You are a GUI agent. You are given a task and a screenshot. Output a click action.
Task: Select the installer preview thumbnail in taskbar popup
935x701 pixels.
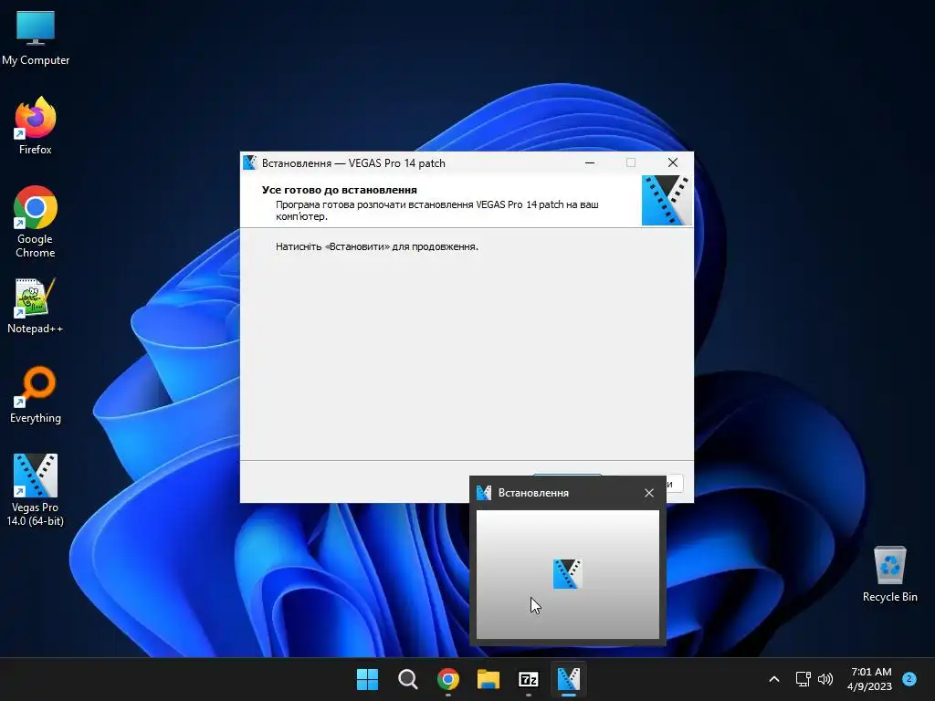tap(568, 574)
